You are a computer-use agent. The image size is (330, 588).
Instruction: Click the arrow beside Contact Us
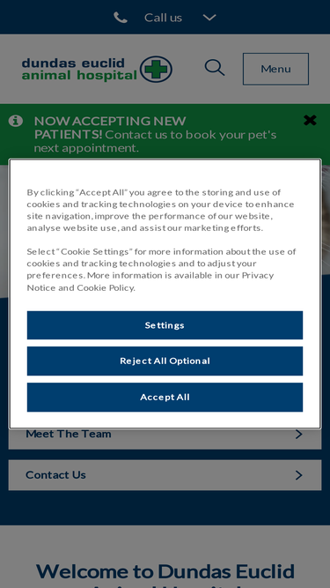click(x=298, y=475)
